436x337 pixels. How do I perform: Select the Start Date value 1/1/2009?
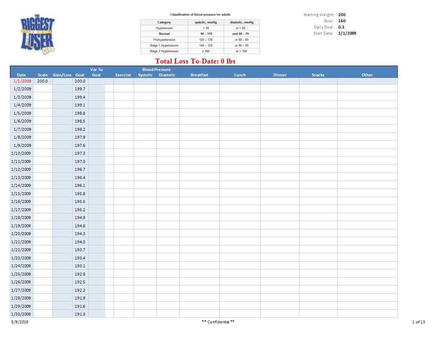(x=347, y=33)
